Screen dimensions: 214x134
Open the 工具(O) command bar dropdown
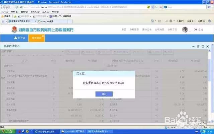coord(202,21)
